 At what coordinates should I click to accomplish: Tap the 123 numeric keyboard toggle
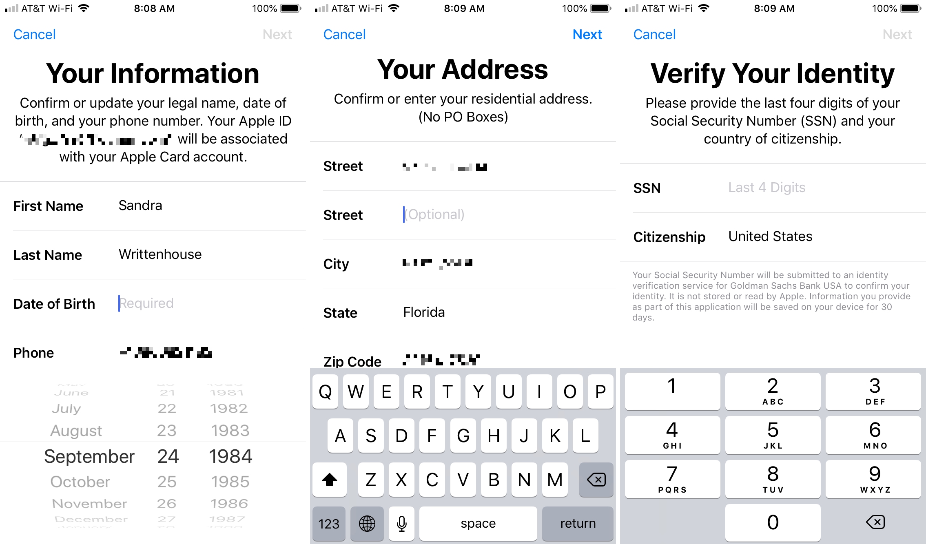point(329,523)
